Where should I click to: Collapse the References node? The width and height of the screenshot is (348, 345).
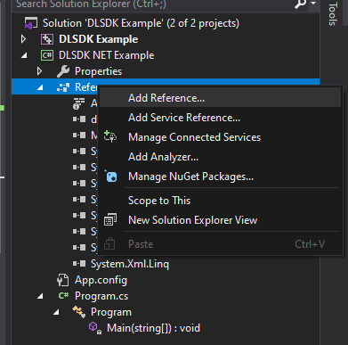[x=40, y=87]
